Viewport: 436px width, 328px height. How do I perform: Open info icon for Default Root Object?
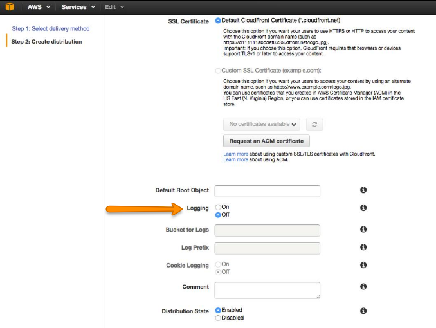[x=363, y=190]
